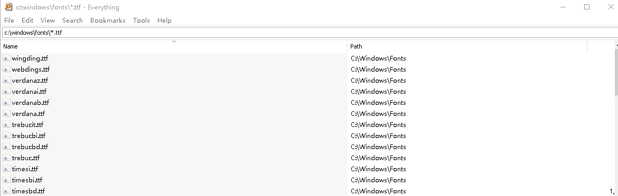The width and height of the screenshot is (618, 196).
Task: Click the Everything app icon in title bar
Action: (8, 7)
